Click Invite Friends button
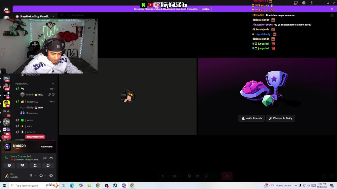 (x=252, y=118)
